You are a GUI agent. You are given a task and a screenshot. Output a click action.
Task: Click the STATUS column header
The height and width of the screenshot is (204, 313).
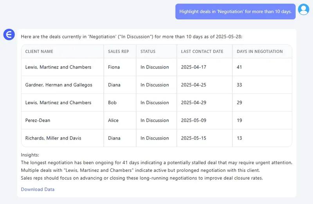pos(148,51)
